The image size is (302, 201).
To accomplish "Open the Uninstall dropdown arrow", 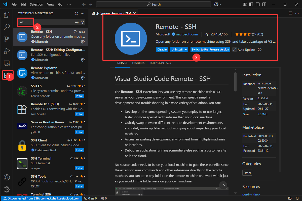I will 186,49.
